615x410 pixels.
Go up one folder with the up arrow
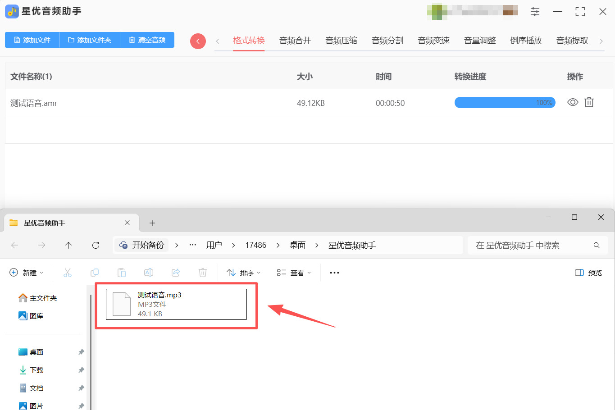tap(68, 245)
